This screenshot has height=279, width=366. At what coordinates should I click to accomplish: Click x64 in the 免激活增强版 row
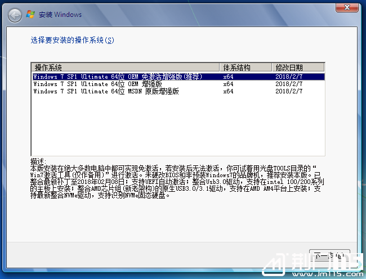point(228,76)
